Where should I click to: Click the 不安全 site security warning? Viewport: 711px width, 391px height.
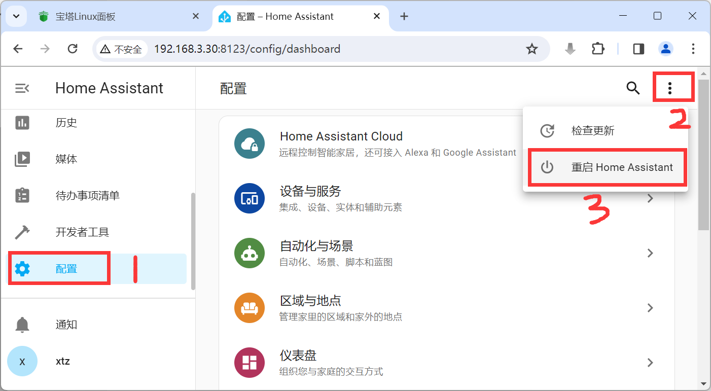[121, 49]
